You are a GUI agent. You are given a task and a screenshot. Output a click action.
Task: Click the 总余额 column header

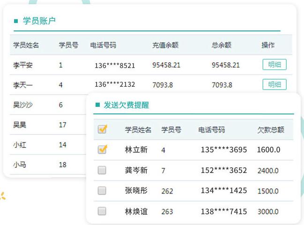pyautogui.click(x=221, y=45)
